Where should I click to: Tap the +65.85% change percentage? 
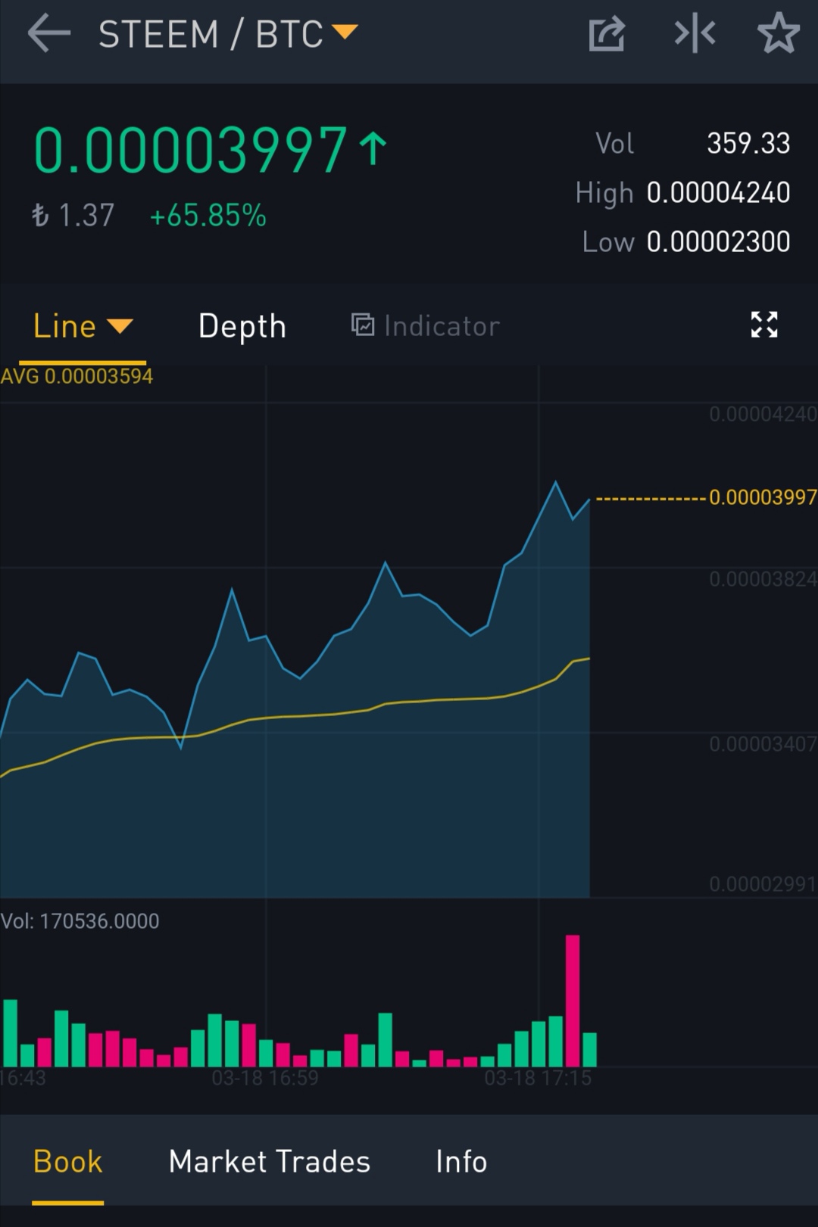tap(208, 216)
